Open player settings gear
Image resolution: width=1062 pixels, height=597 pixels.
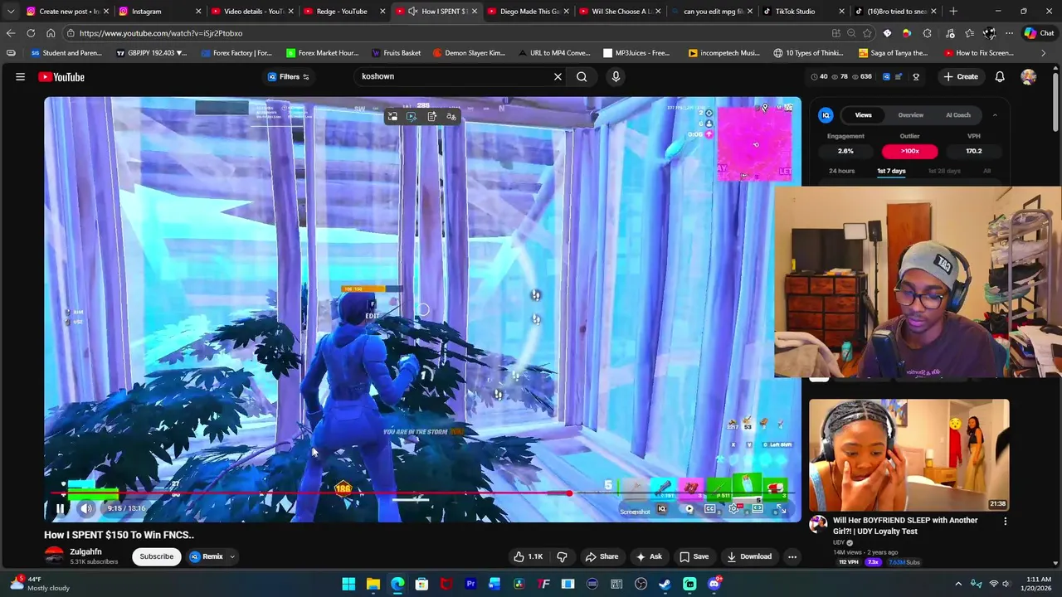[x=733, y=508]
